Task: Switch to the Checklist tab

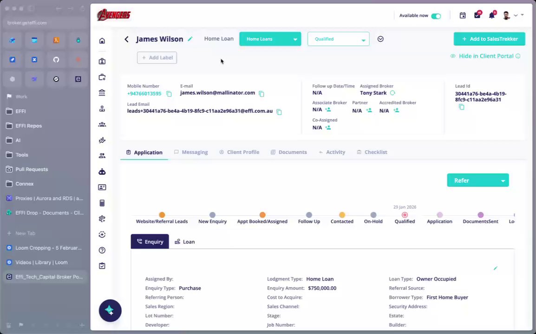Action: coord(372,152)
